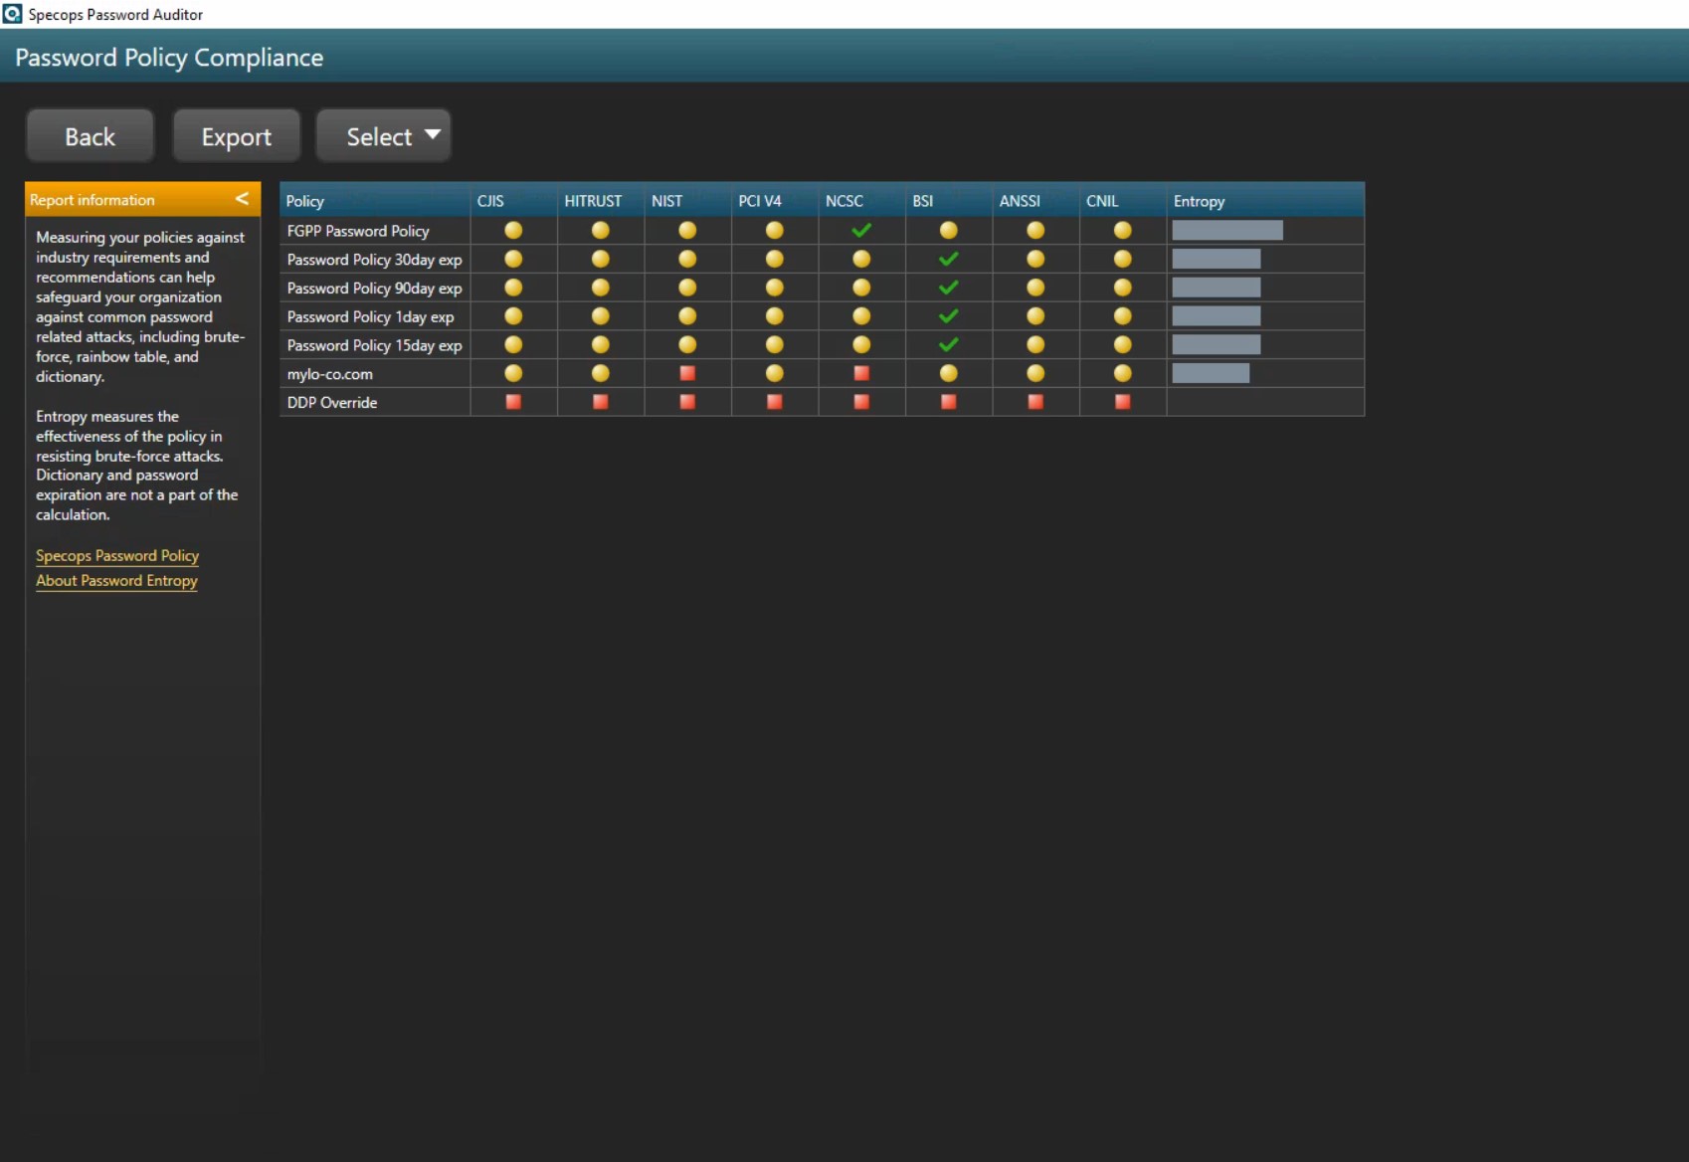Viewport: 1689px width, 1162px height.
Task: Select the mylo-co.com row name
Action: click(329, 374)
